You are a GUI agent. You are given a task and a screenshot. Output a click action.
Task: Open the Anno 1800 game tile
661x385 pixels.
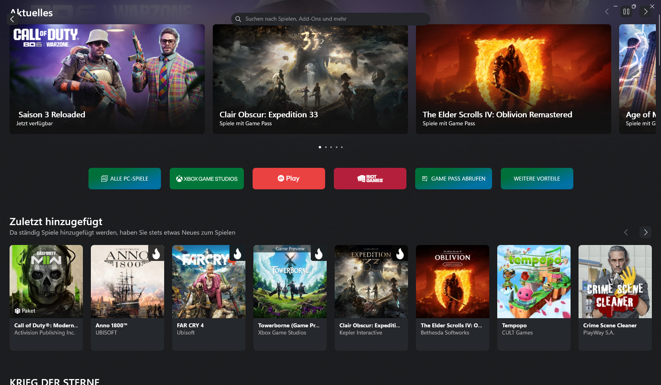tap(127, 297)
